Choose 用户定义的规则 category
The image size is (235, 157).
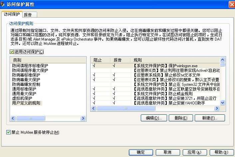coord(26,103)
